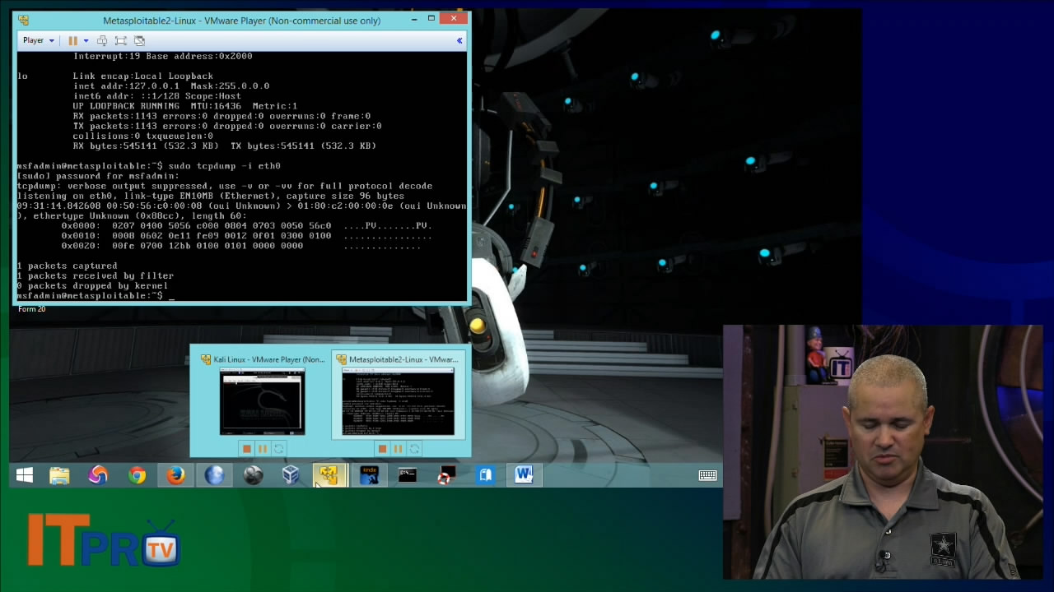Pause the Metasploitable2 virtual machine
Image resolution: width=1054 pixels, height=592 pixels.
72,40
